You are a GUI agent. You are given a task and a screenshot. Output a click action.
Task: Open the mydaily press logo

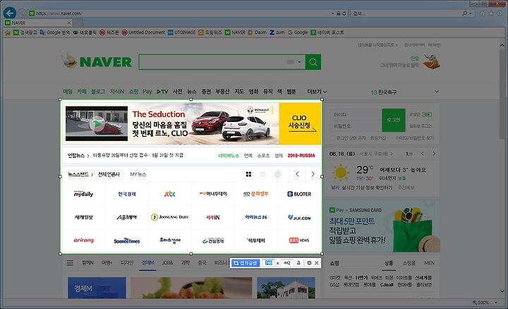[83, 194]
